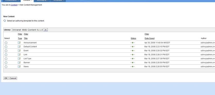Open the Messaging tab
Screen dimensions: 215x95
[x=42, y=1]
